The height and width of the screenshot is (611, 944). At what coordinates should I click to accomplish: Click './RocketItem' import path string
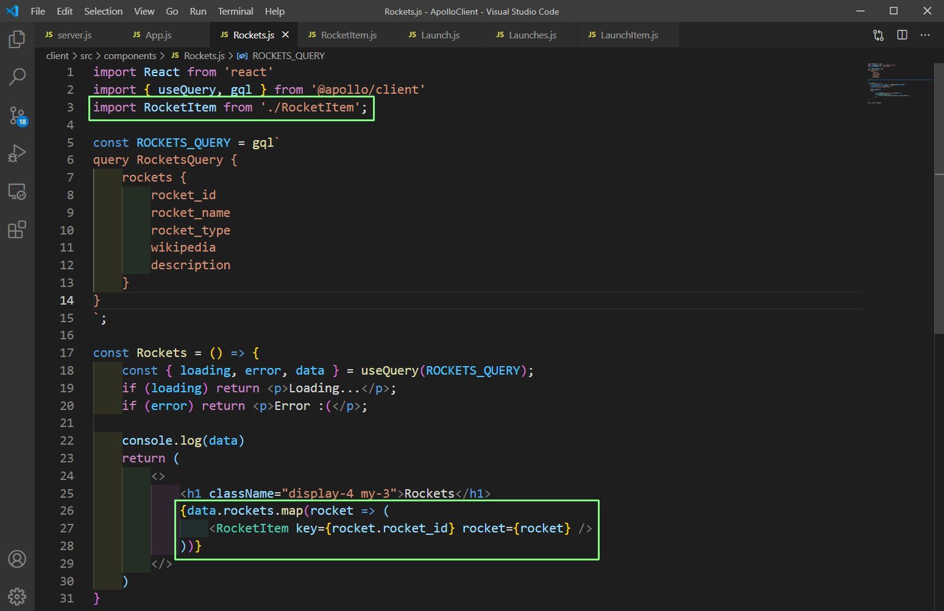[310, 107]
